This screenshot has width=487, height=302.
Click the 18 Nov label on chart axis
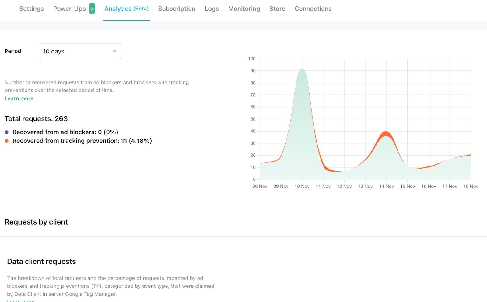click(471, 186)
